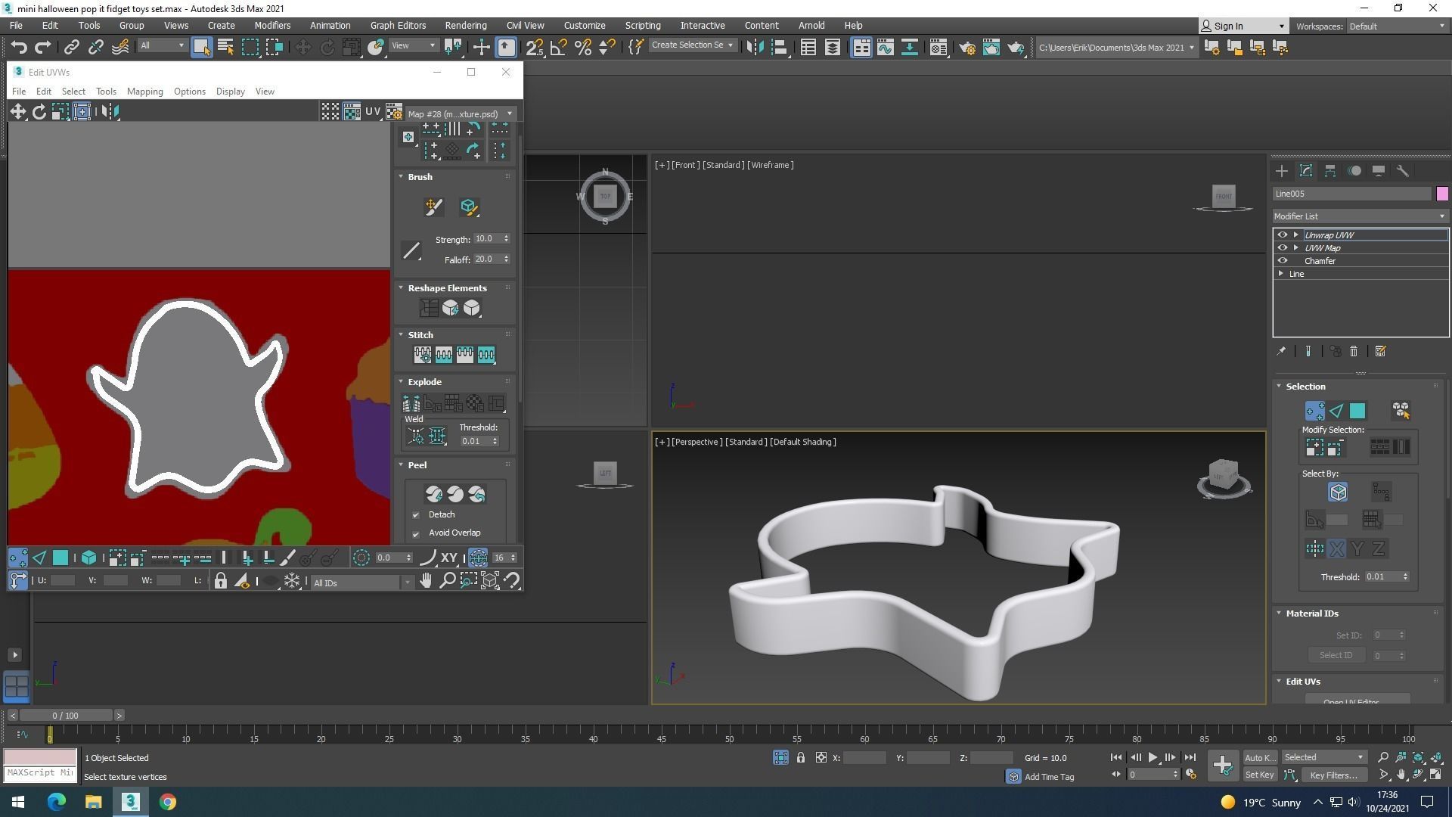
Task: Click the Set Key button
Action: (1259, 775)
